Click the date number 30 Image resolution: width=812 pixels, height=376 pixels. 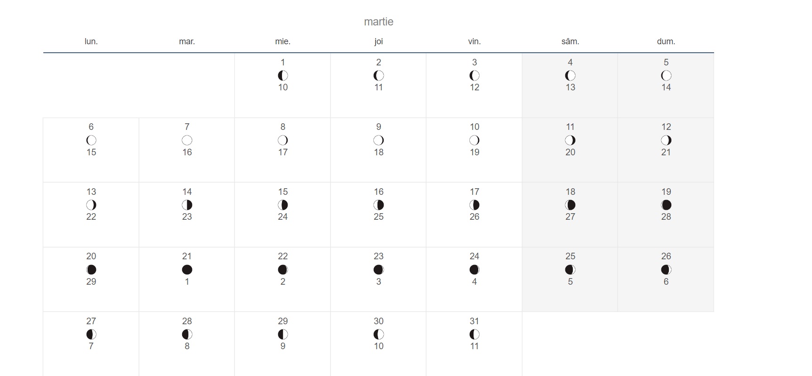coord(378,321)
